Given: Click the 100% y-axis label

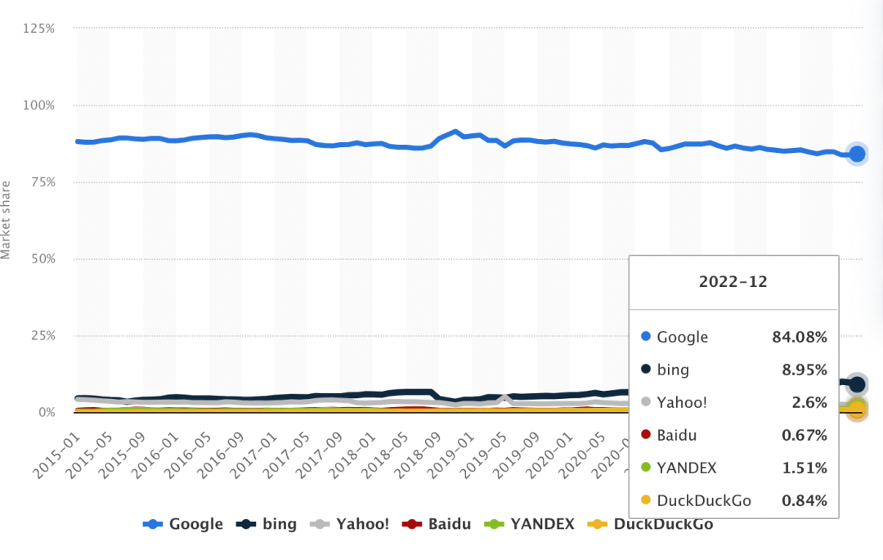Looking at the screenshot, I should click(37, 105).
